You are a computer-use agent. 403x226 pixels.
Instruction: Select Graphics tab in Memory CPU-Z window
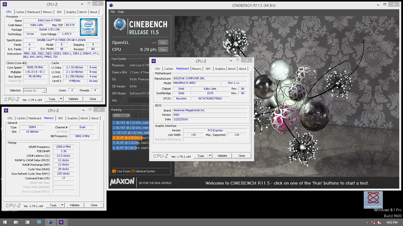[73, 118]
